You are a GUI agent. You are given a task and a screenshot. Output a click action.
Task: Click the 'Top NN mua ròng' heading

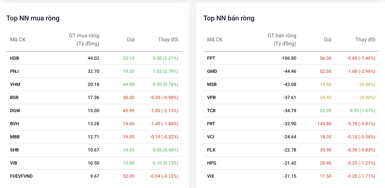click(33, 18)
